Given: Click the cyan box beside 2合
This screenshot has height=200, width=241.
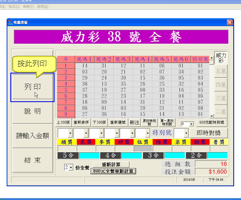Looking at the screenshot, I should pyautogui.click(x=217, y=155).
